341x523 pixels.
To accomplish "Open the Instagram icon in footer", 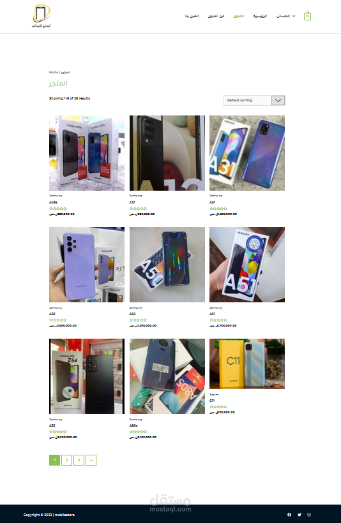I will click(x=309, y=515).
